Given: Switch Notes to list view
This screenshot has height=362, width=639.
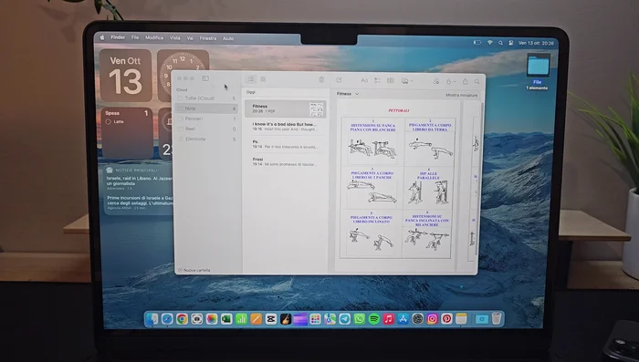Looking at the screenshot, I should (x=251, y=79).
